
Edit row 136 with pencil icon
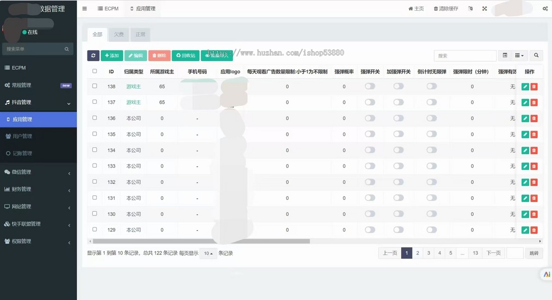(x=525, y=119)
